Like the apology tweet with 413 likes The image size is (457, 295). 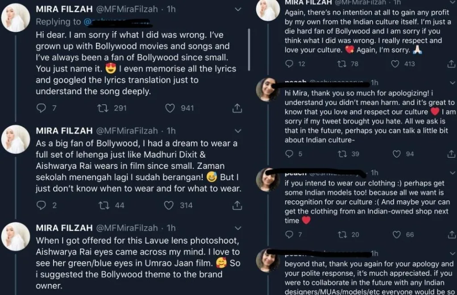395,64
